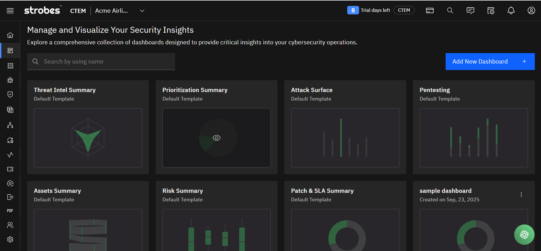Open the chat feedback icon in header
This screenshot has width=541, height=251.
470,10
